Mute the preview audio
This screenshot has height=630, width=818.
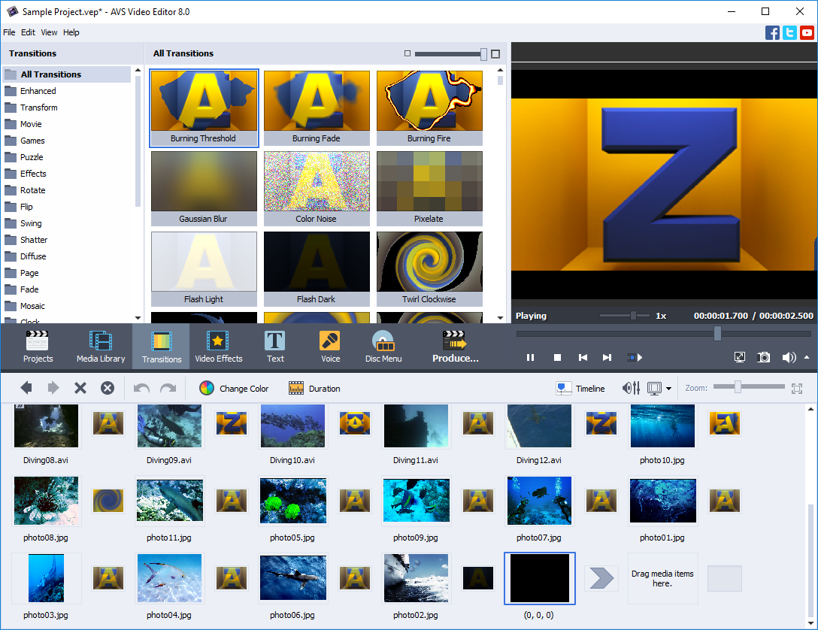[789, 357]
